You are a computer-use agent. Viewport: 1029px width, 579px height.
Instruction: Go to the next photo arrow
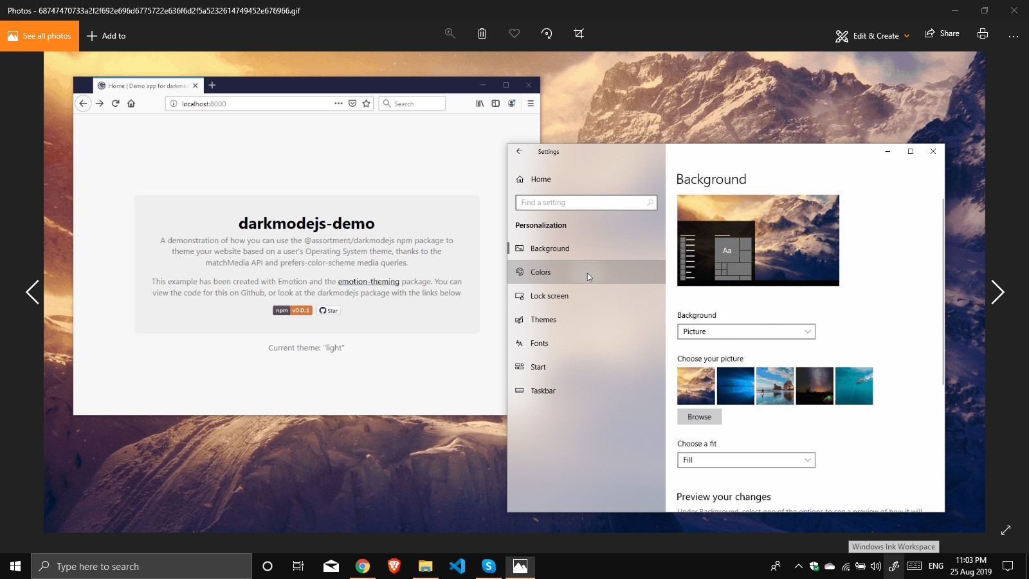click(997, 292)
